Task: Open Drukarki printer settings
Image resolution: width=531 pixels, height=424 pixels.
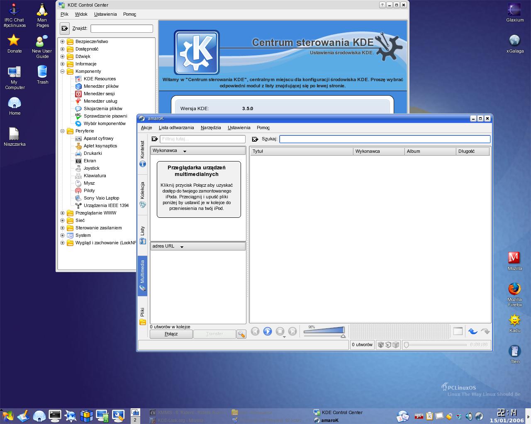Action: [x=93, y=153]
